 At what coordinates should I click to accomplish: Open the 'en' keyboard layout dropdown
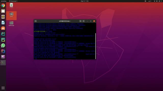pyautogui.click(x=150, y=1)
